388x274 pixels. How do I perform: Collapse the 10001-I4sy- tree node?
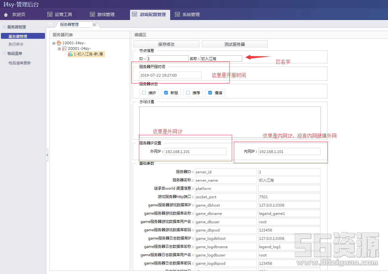click(54, 43)
